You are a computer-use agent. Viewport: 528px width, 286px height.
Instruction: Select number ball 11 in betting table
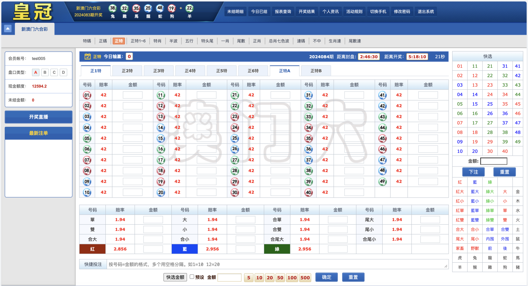161,95
